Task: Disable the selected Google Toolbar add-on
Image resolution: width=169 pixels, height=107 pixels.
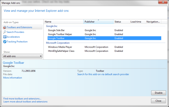Action: pyautogui.click(x=159, y=93)
